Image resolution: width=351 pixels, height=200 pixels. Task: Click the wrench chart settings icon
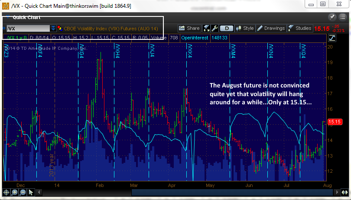click(x=214, y=28)
